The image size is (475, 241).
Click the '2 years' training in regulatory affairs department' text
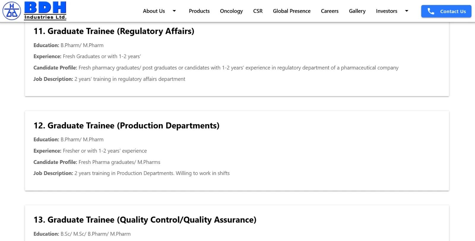pos(130,79)
